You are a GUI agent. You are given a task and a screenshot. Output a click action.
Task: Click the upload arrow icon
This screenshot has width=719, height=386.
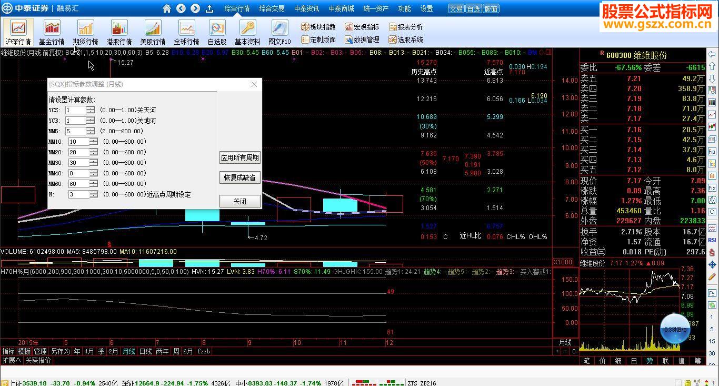209,8
